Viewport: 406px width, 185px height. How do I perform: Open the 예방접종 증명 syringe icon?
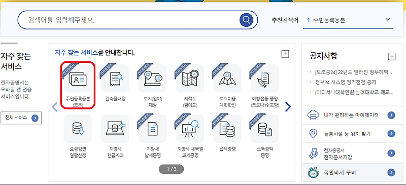pos(264,79)
